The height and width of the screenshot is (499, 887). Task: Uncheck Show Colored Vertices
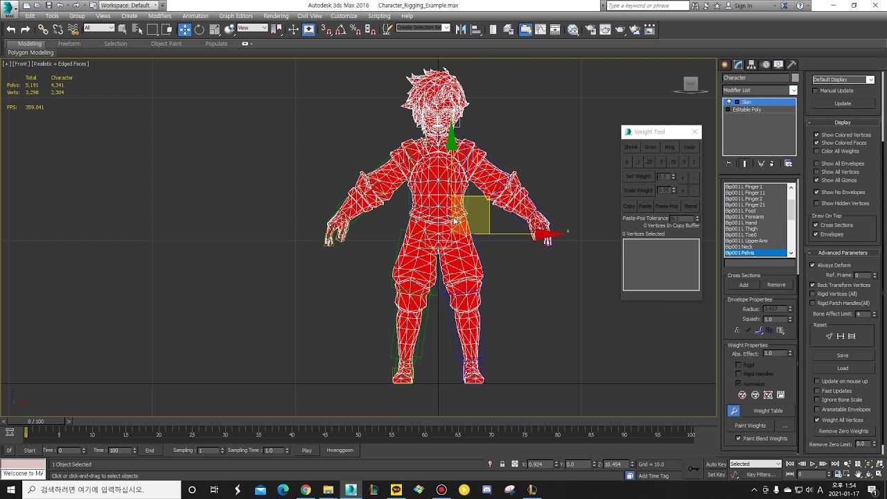coord(816,134)
